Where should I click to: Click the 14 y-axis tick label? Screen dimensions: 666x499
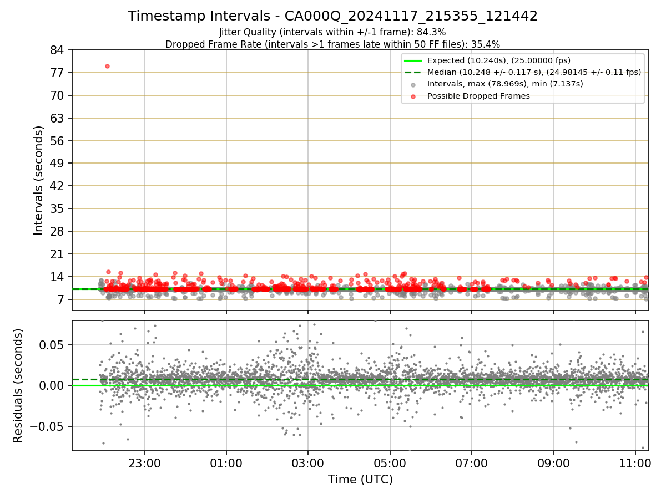click(x=58, y=277)
